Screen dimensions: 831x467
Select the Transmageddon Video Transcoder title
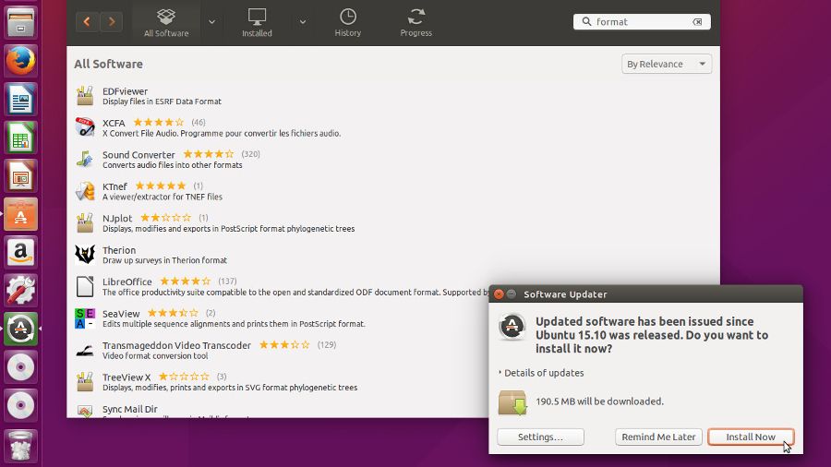[x=176, y=345]
